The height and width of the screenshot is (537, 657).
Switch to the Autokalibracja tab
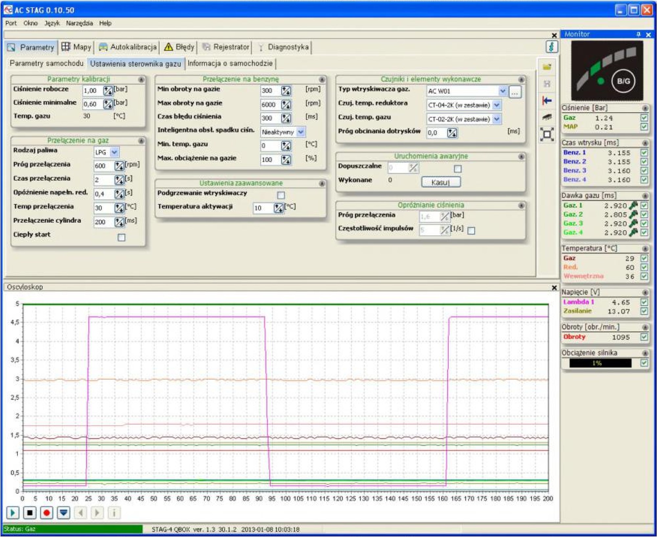(x=127, y=47)
